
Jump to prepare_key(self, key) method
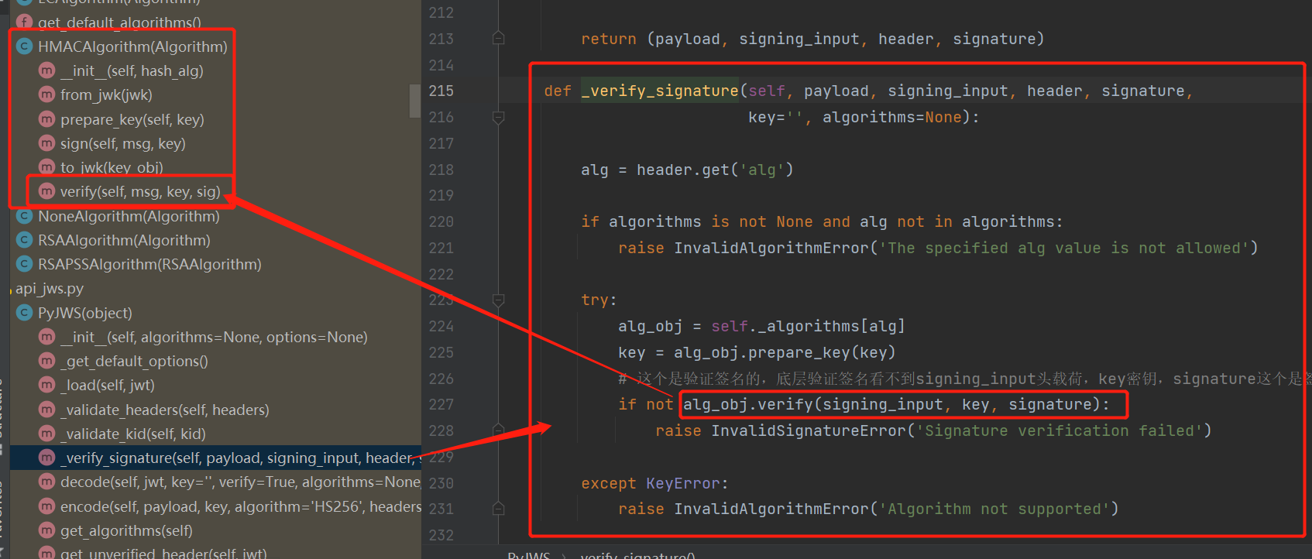(132, 119)
